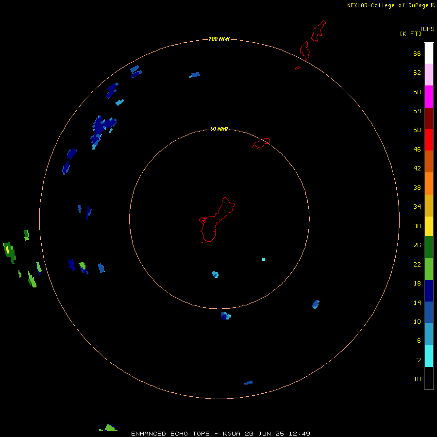Viewport: 437px width, 437px height.
Task: Click the KGUA station identifier
Action: tap(232, 434)
